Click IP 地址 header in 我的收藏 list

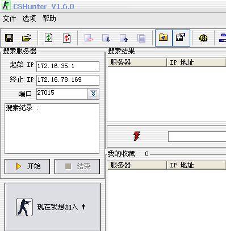click(196, 165)
